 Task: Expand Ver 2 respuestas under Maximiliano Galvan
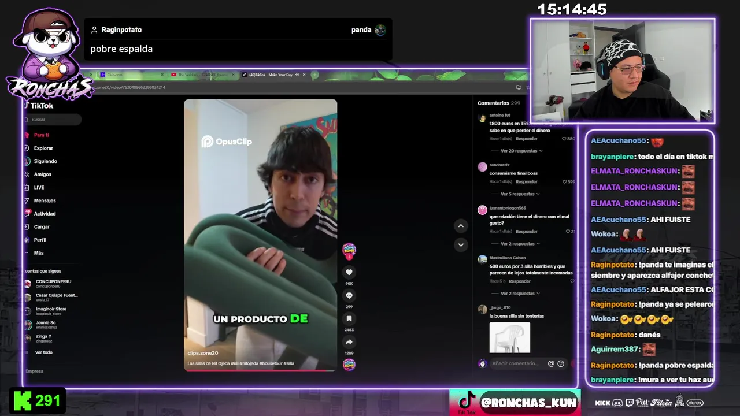pyautogui.click(x=520, y=294)
